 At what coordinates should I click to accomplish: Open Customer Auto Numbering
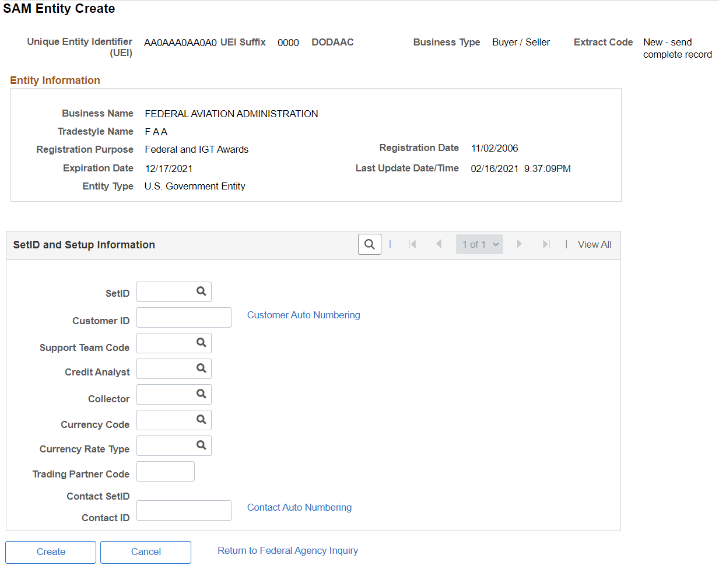point(303,315)
